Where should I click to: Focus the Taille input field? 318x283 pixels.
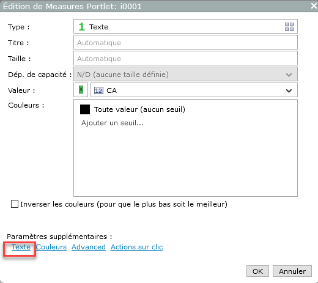click(x=185, y=59)
